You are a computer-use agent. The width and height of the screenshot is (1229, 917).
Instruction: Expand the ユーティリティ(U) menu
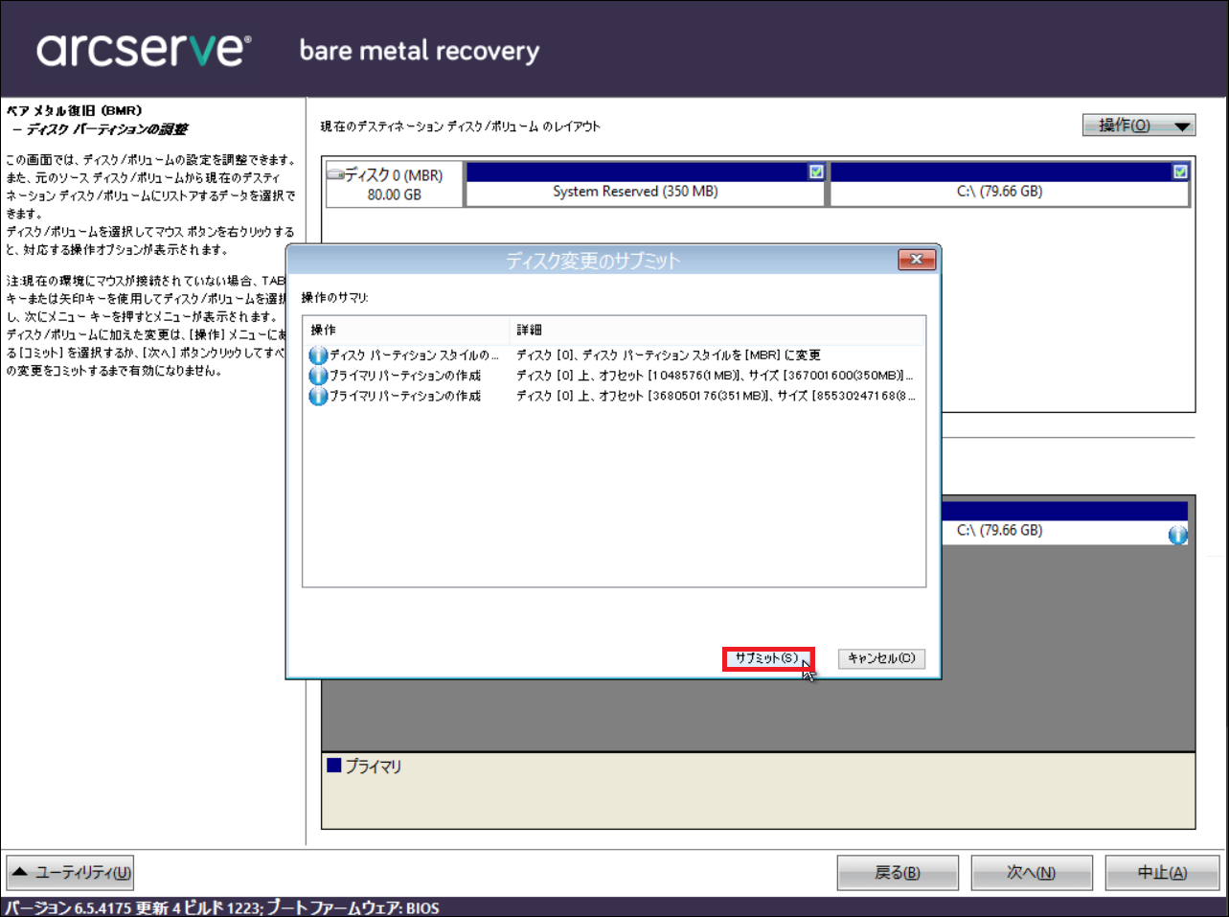coord(71,873)
